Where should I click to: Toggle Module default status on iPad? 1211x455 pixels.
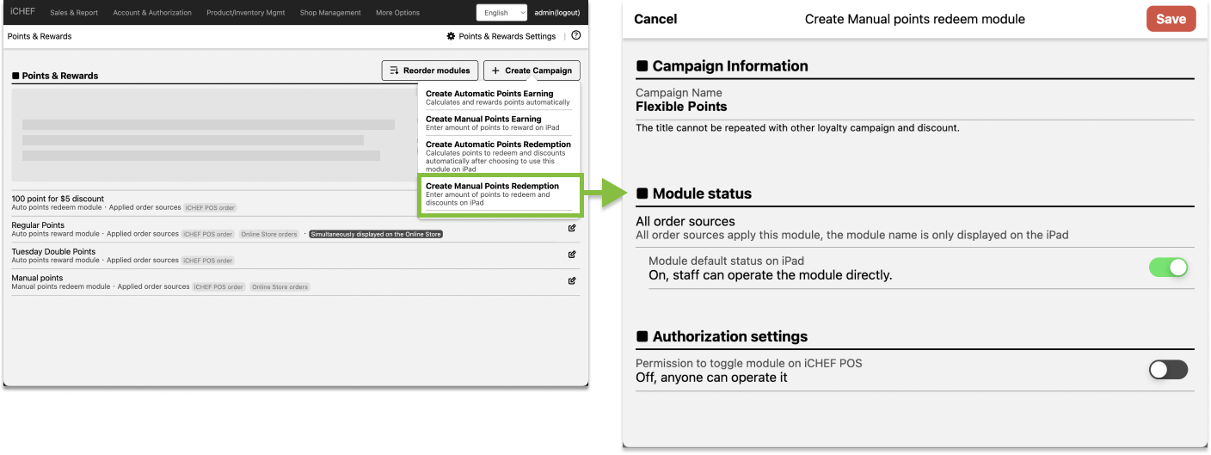pos(1168,267)
